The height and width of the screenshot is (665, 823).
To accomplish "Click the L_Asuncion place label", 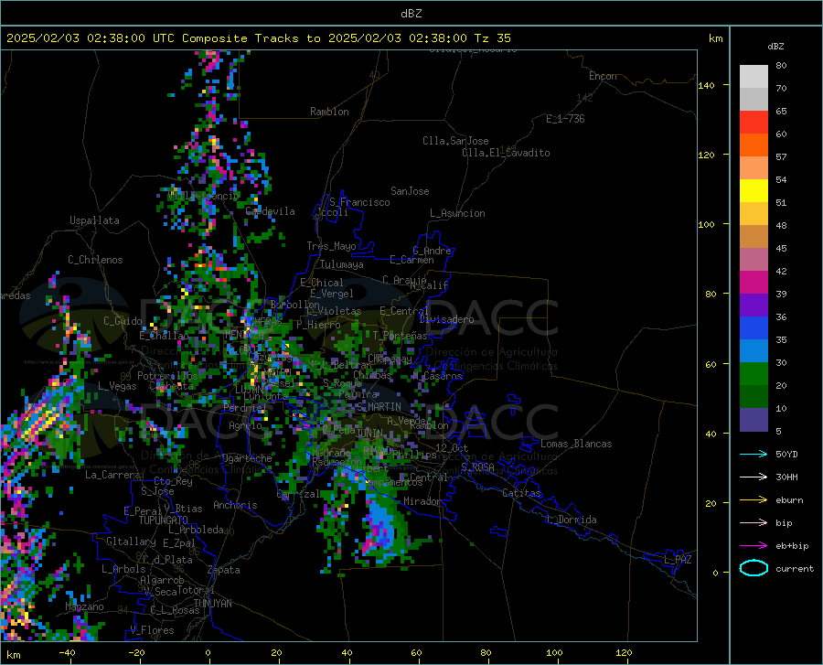I will (x=457, y=213).
